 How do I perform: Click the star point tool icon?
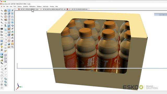(5, 68)
